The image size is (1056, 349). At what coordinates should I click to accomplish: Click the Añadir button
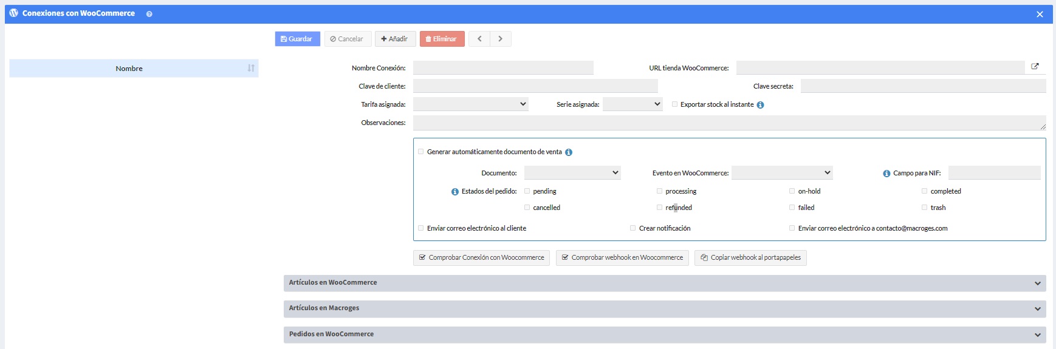click(395, 39)
